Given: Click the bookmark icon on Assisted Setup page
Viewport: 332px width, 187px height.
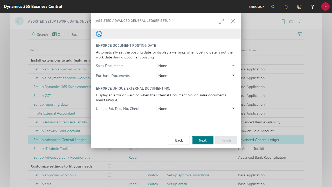Looking at the screenshot, I should tap(283, 22).
